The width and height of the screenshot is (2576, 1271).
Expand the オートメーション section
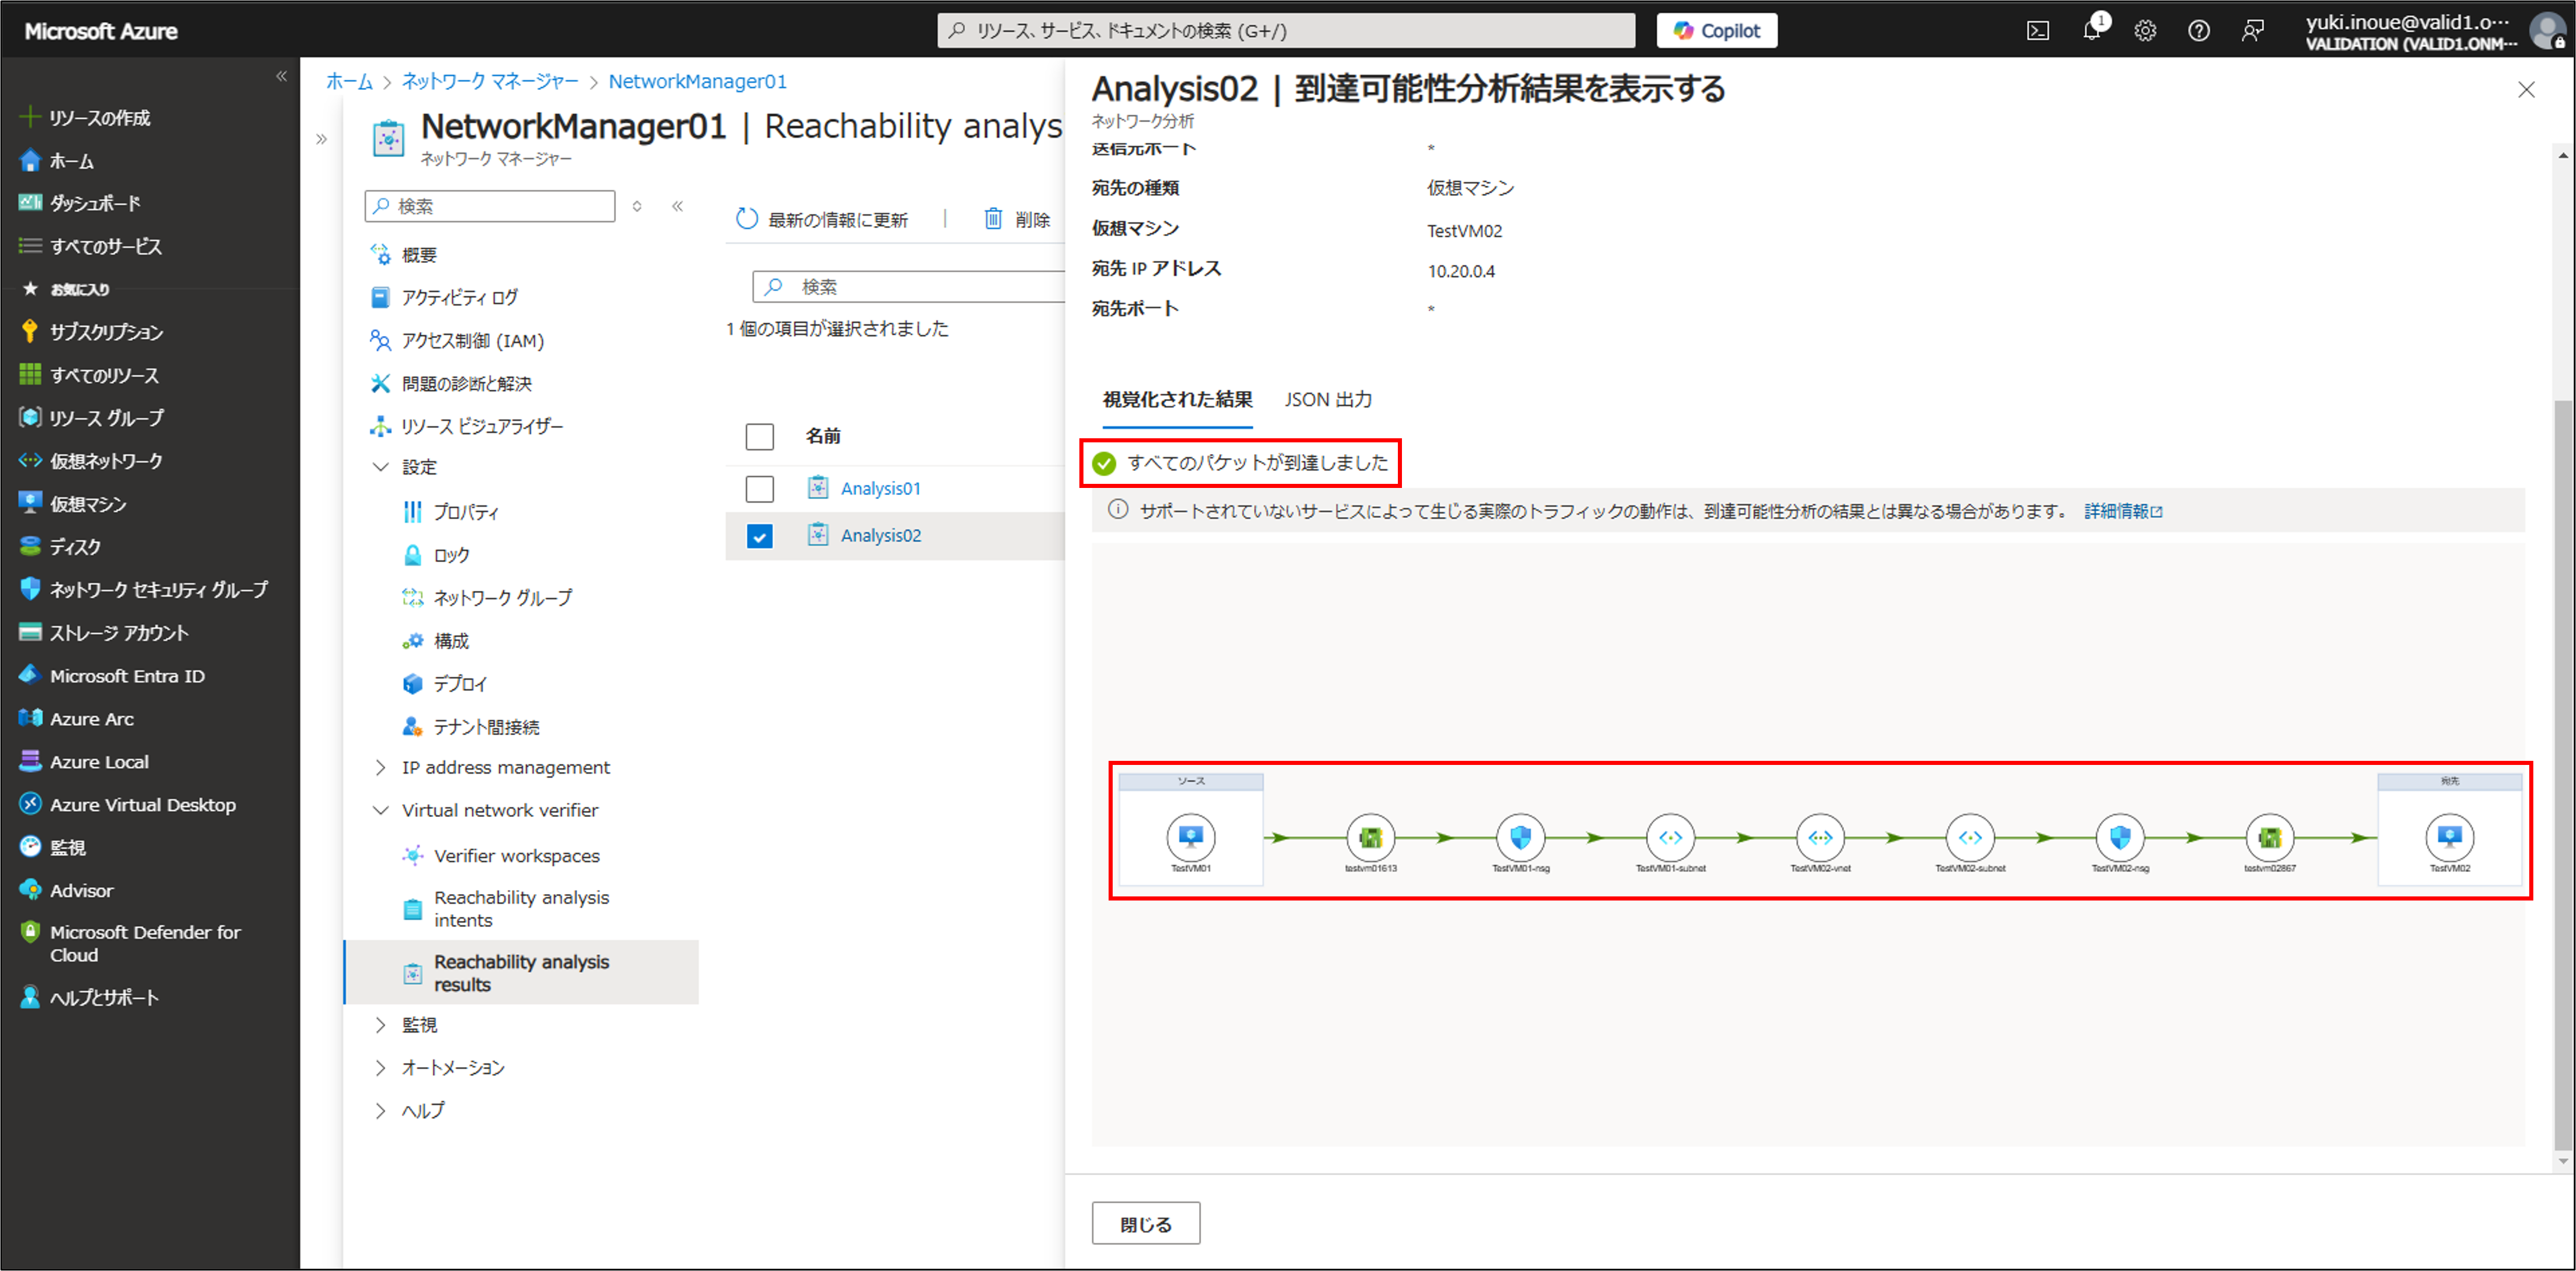coord(380,1068)
